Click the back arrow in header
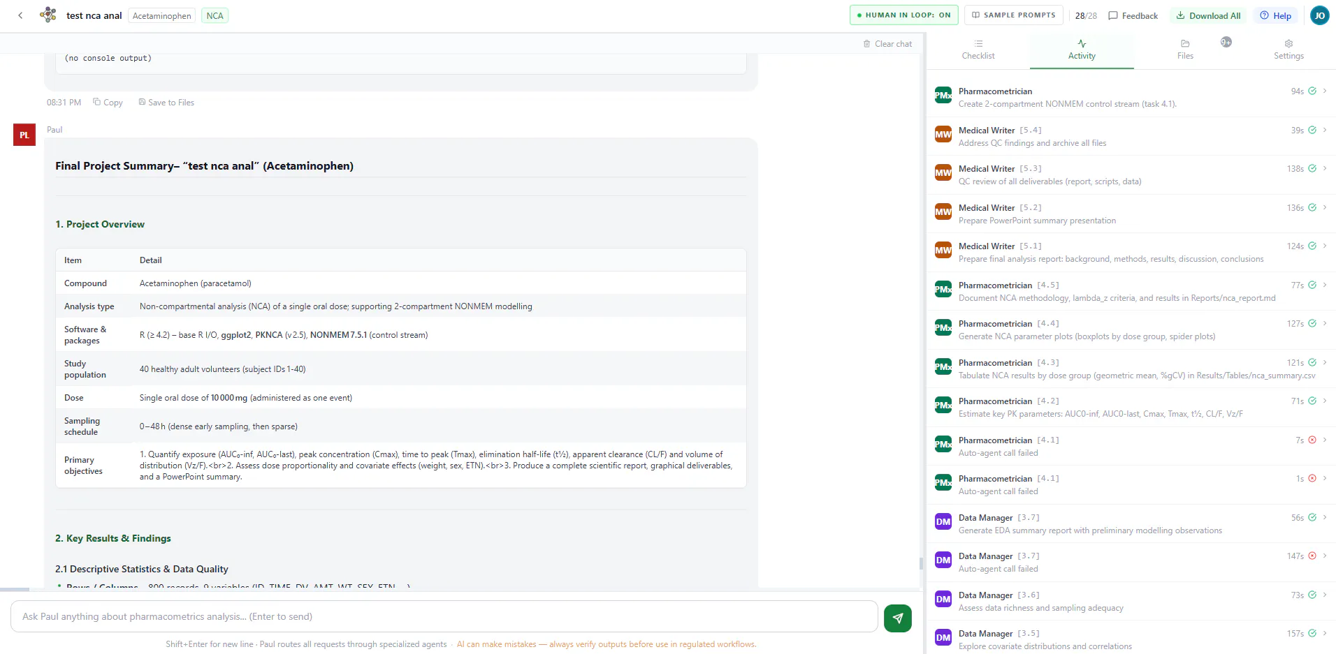Image resolution: width=1336 pixels, height=654 pixels. point(20,15)
